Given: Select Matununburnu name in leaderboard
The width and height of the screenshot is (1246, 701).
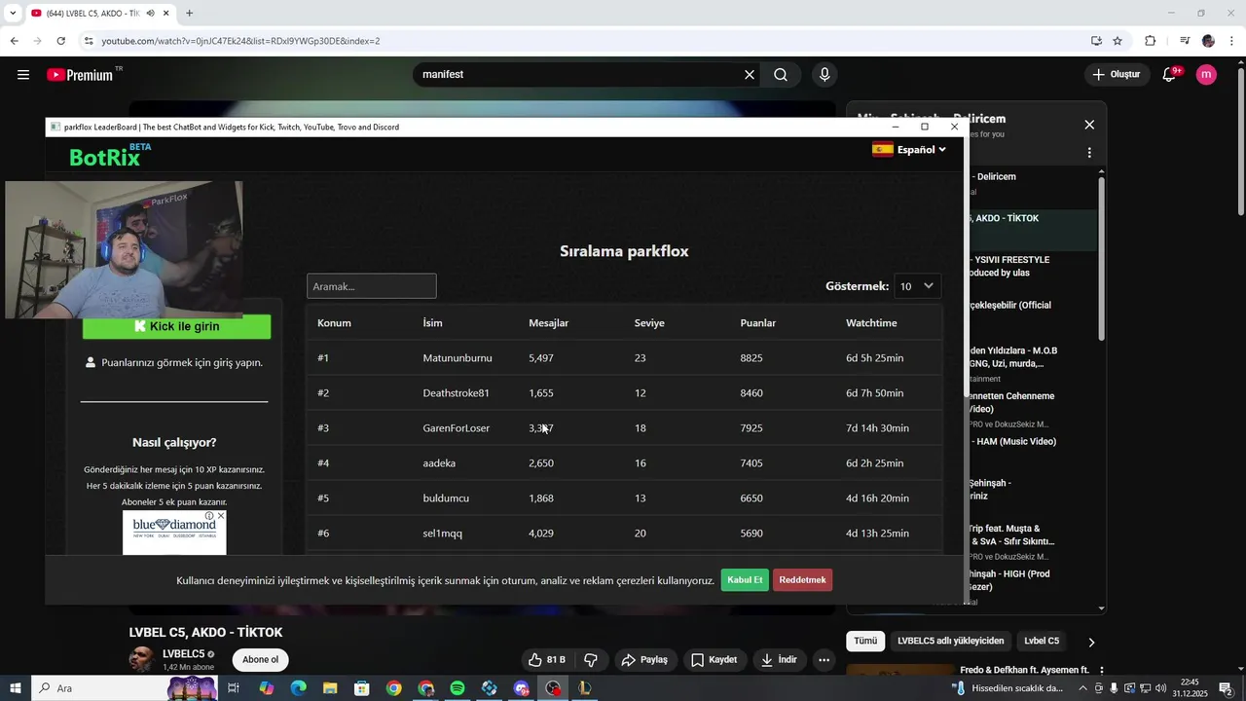Looking at the screenshot, I should coord(458,358).
